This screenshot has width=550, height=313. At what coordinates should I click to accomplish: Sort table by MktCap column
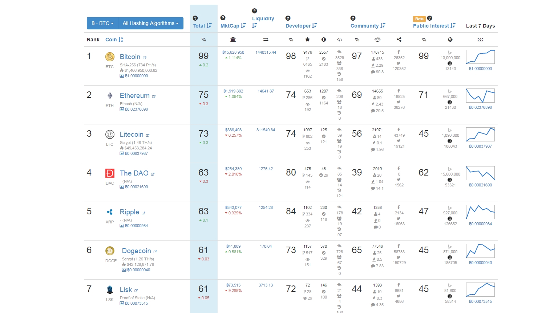tap(233, 26)
